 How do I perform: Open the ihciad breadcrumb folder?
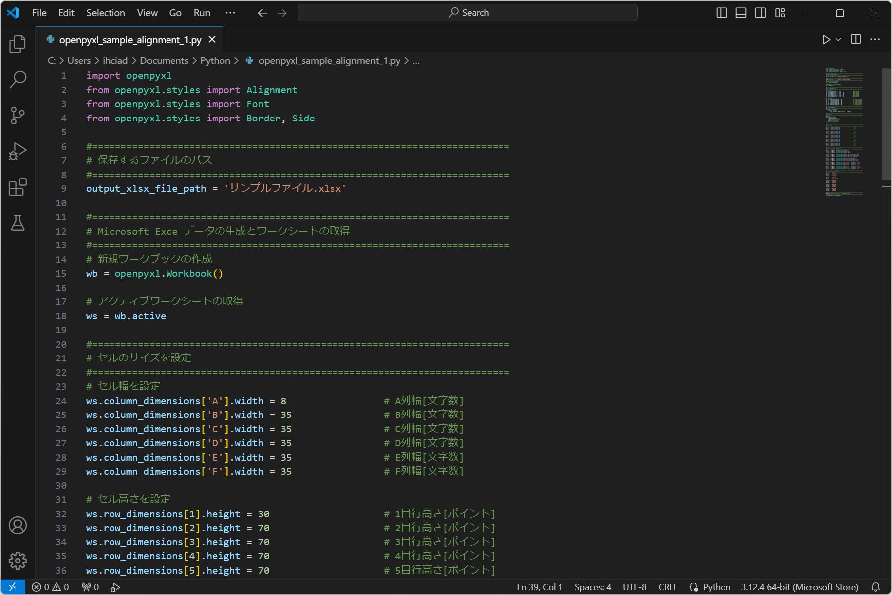pyautogui.click(x=115, y=60)
